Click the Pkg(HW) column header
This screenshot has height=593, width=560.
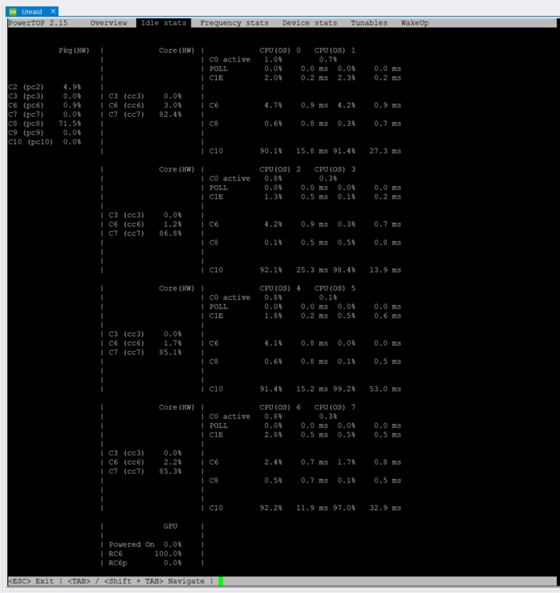point(74,51)
